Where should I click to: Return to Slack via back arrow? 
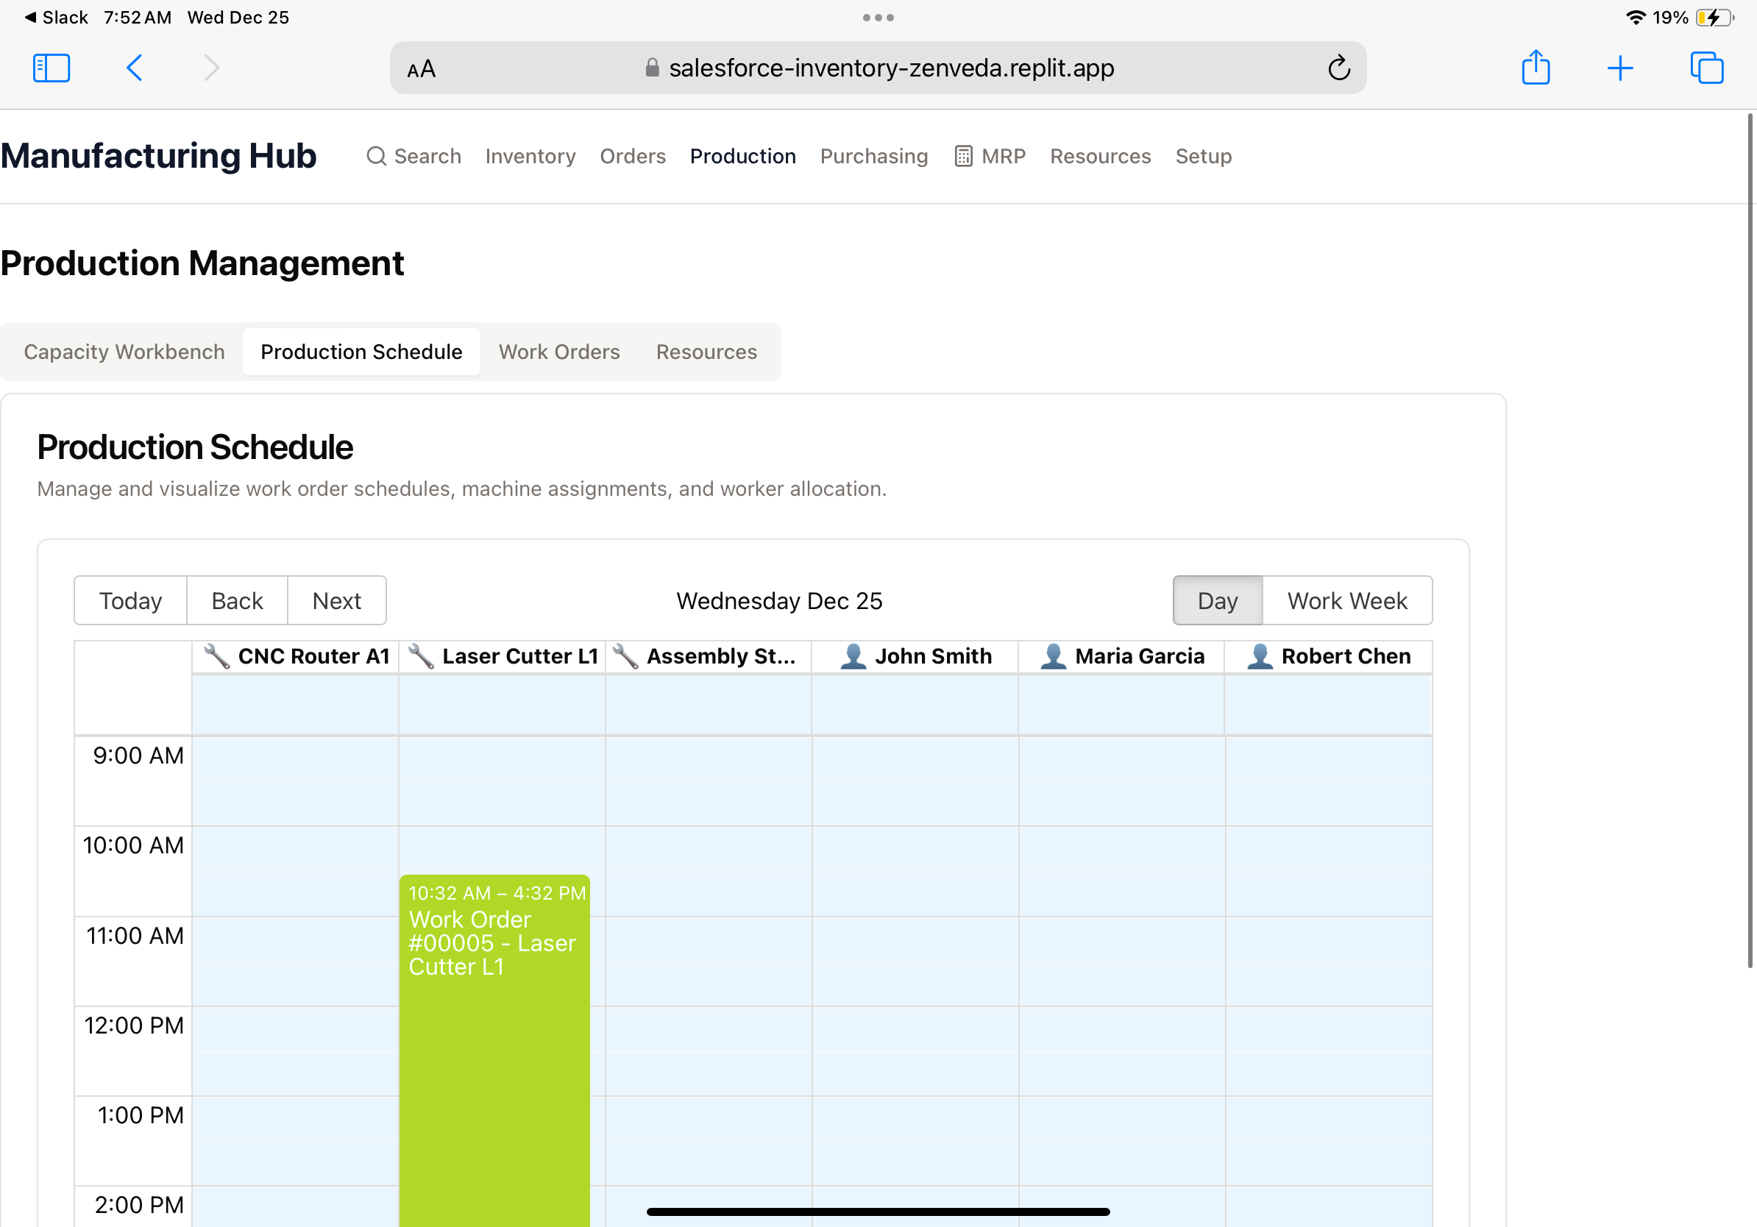pyautogui.click(x=56, y=18)
